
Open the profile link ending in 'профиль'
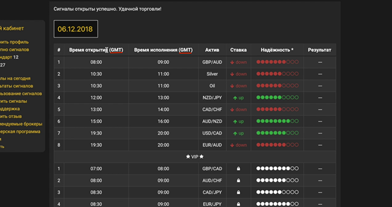[x=14, y=42]
